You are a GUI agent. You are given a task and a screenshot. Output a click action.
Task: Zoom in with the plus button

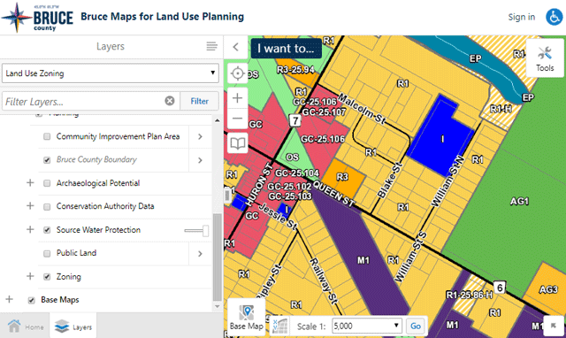tap(237, 98)
